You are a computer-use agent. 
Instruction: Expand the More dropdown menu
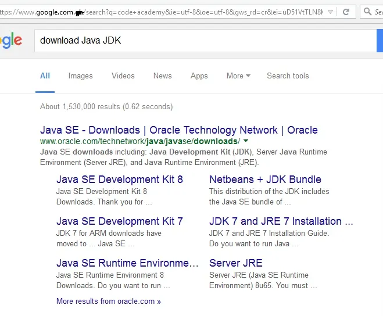238,76
